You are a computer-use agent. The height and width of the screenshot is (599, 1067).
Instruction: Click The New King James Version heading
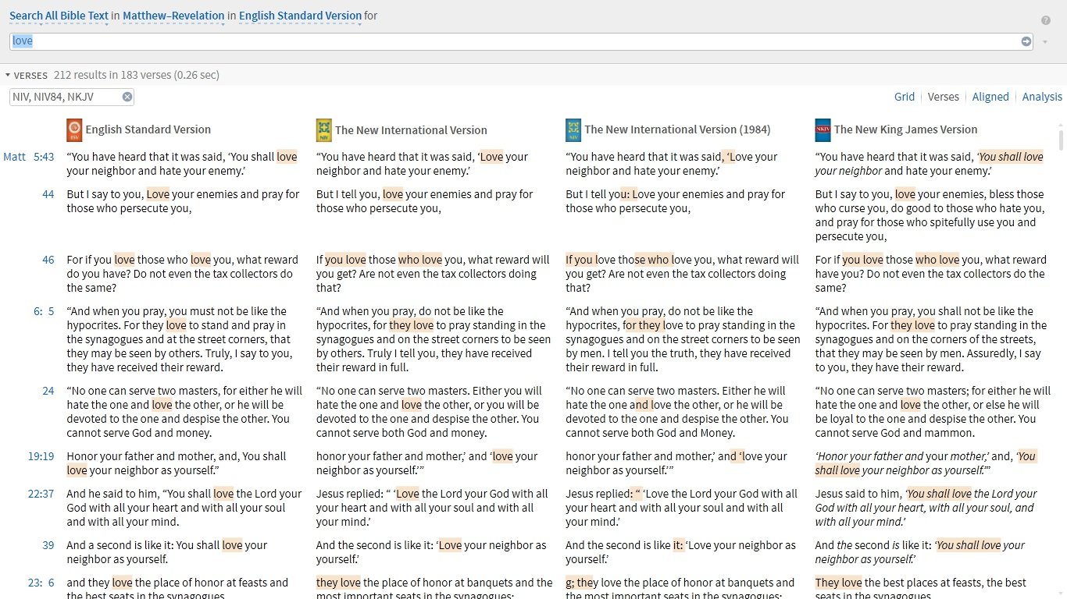point(905,129)
